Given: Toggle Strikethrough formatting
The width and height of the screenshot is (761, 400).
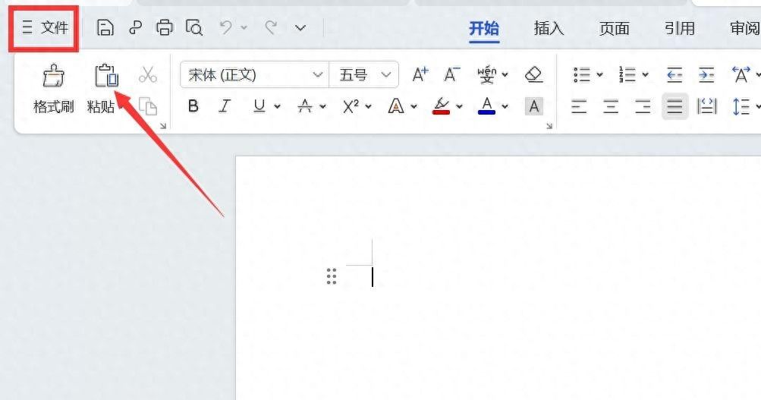Looking at the screenshot, I should click(x=305, y=106).
